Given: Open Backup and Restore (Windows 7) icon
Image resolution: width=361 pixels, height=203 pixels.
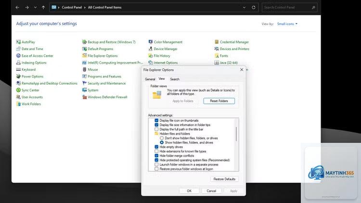Looking at the screenshot, I should (x=85, y=42).
